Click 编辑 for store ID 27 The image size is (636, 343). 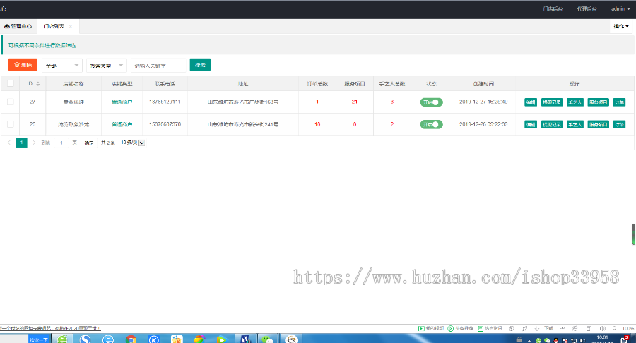(531, 102)
